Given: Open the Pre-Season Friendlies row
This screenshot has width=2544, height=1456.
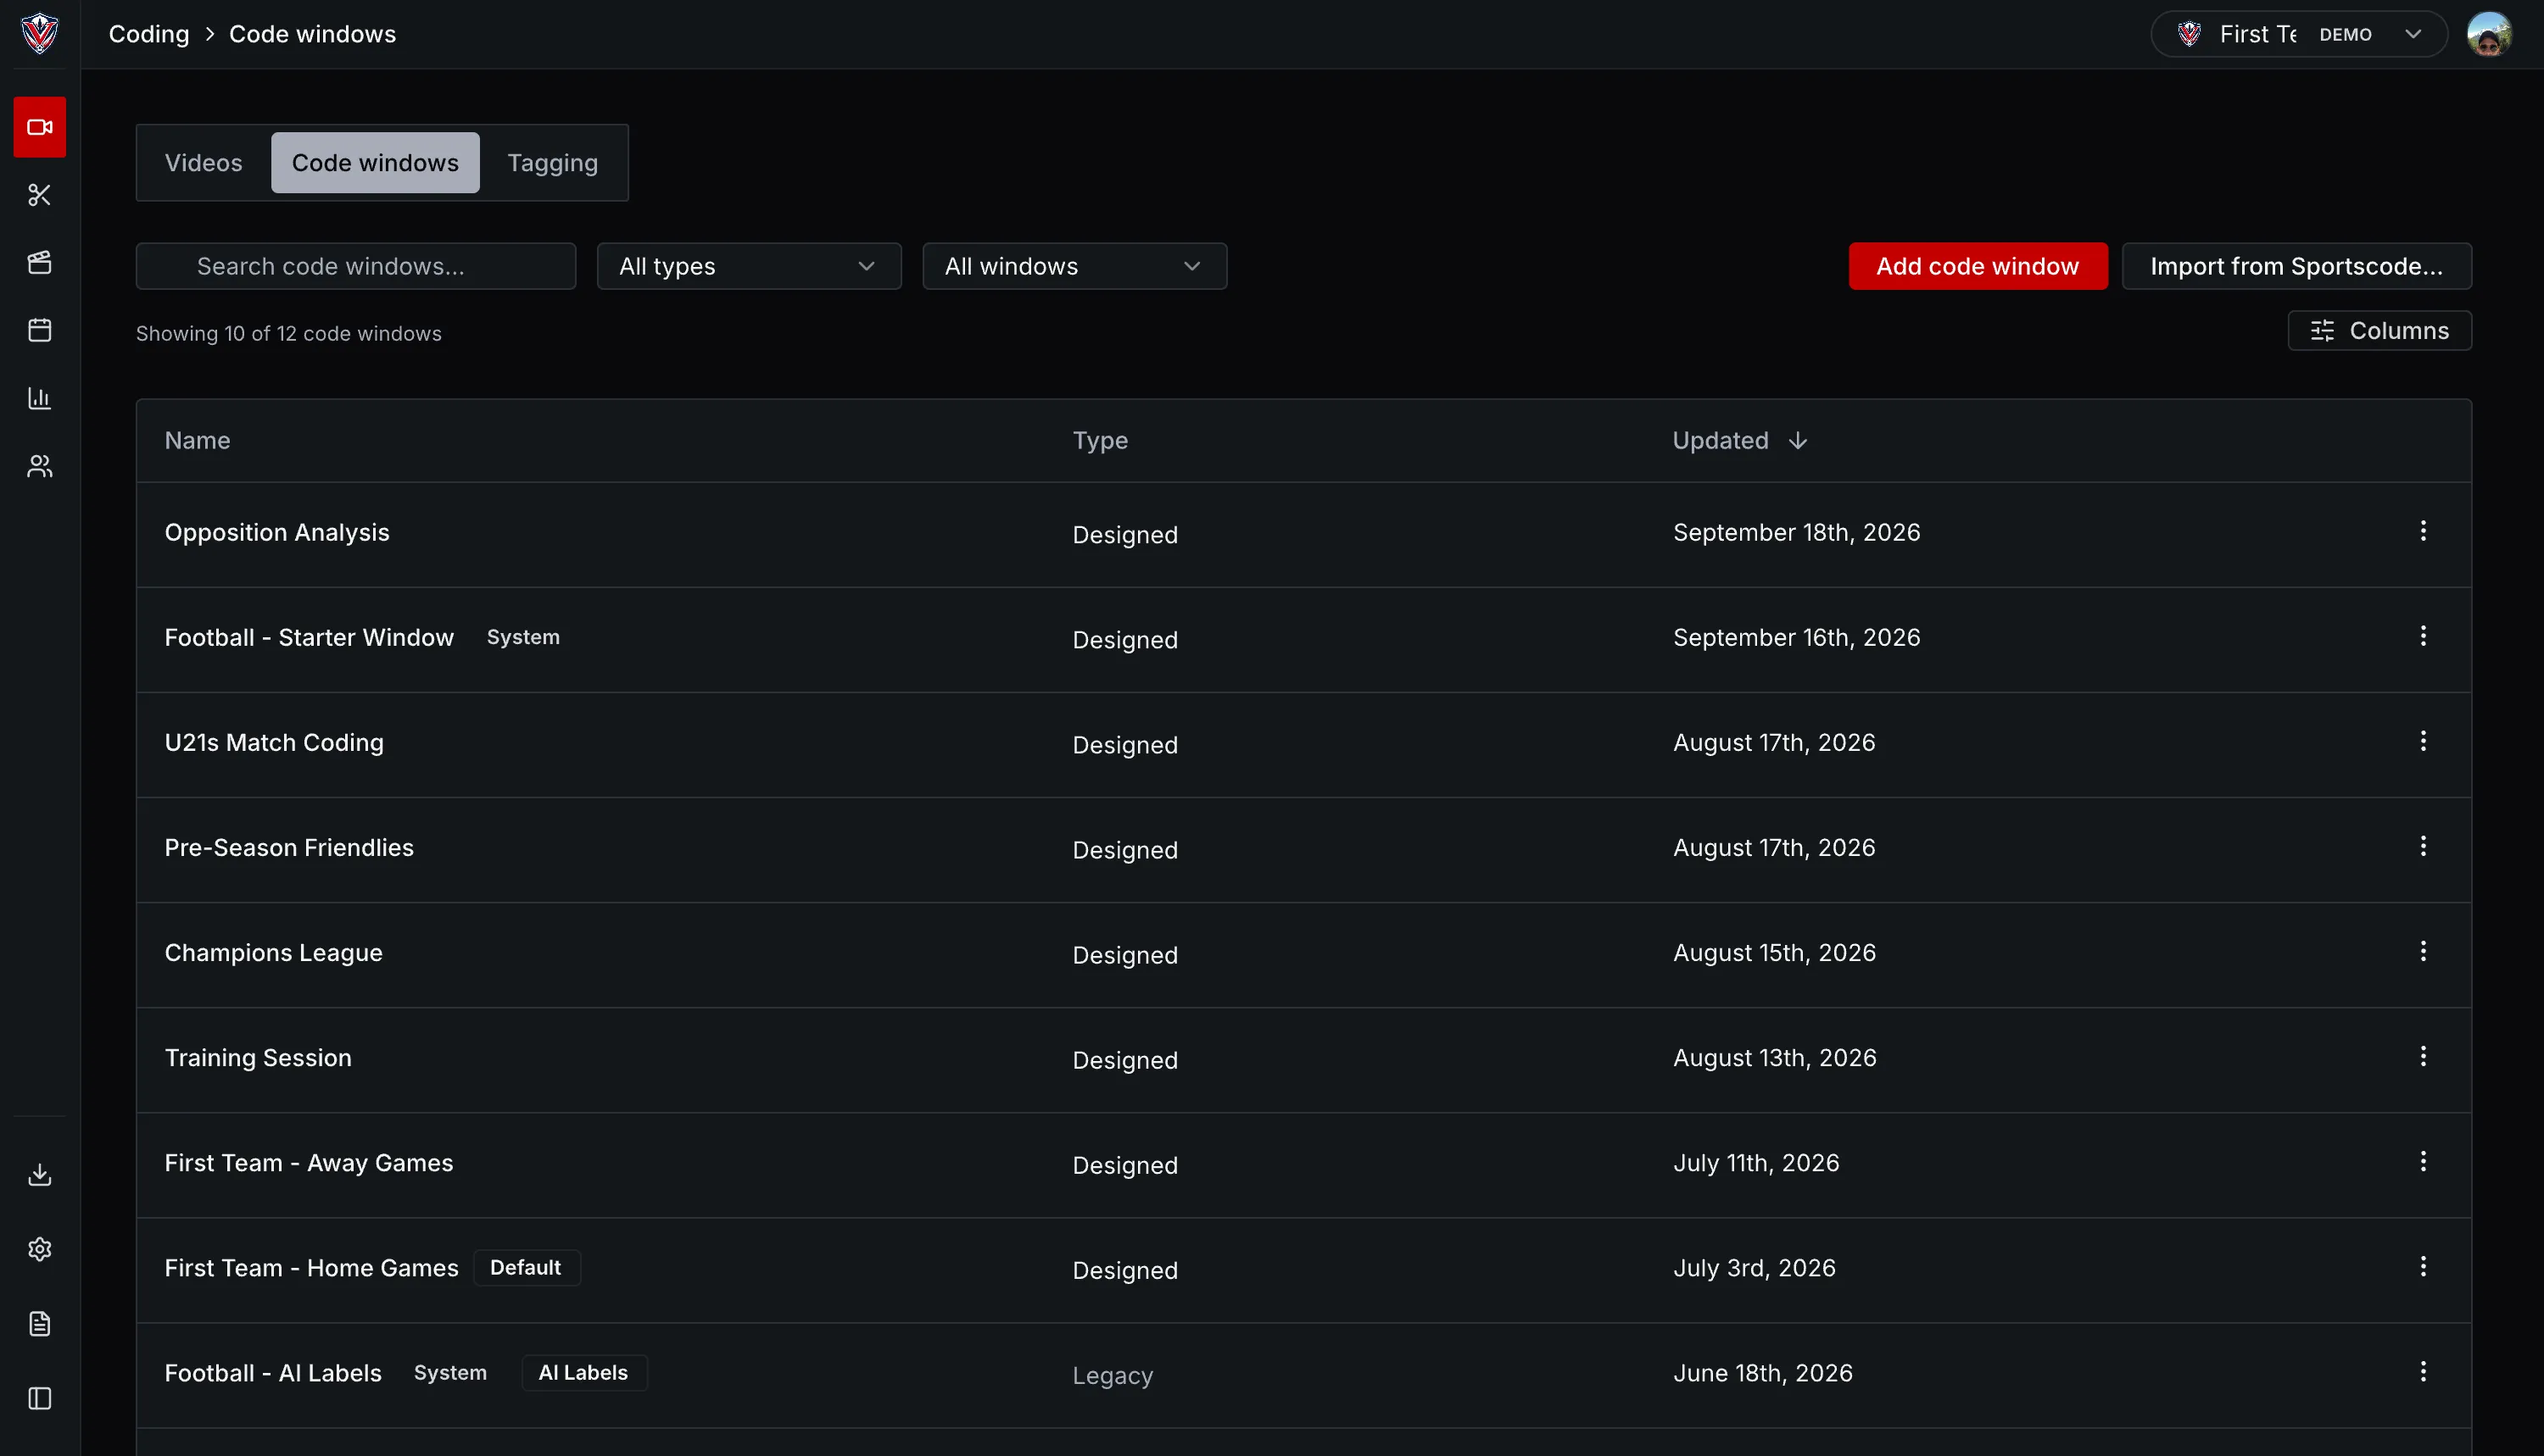Looking at the screenshot, I should point(1303,849).
